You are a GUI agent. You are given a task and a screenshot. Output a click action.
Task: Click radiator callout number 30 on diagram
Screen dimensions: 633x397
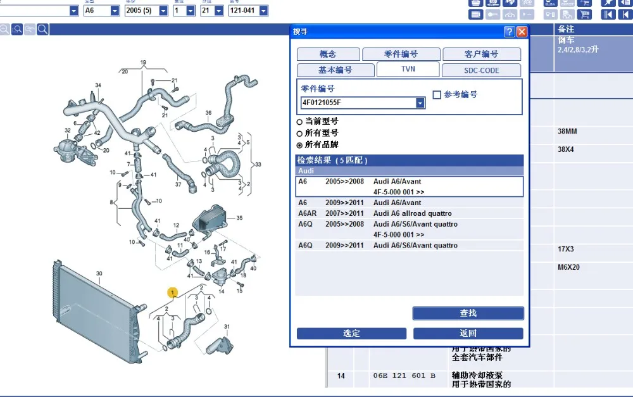(x=99, y=274)
